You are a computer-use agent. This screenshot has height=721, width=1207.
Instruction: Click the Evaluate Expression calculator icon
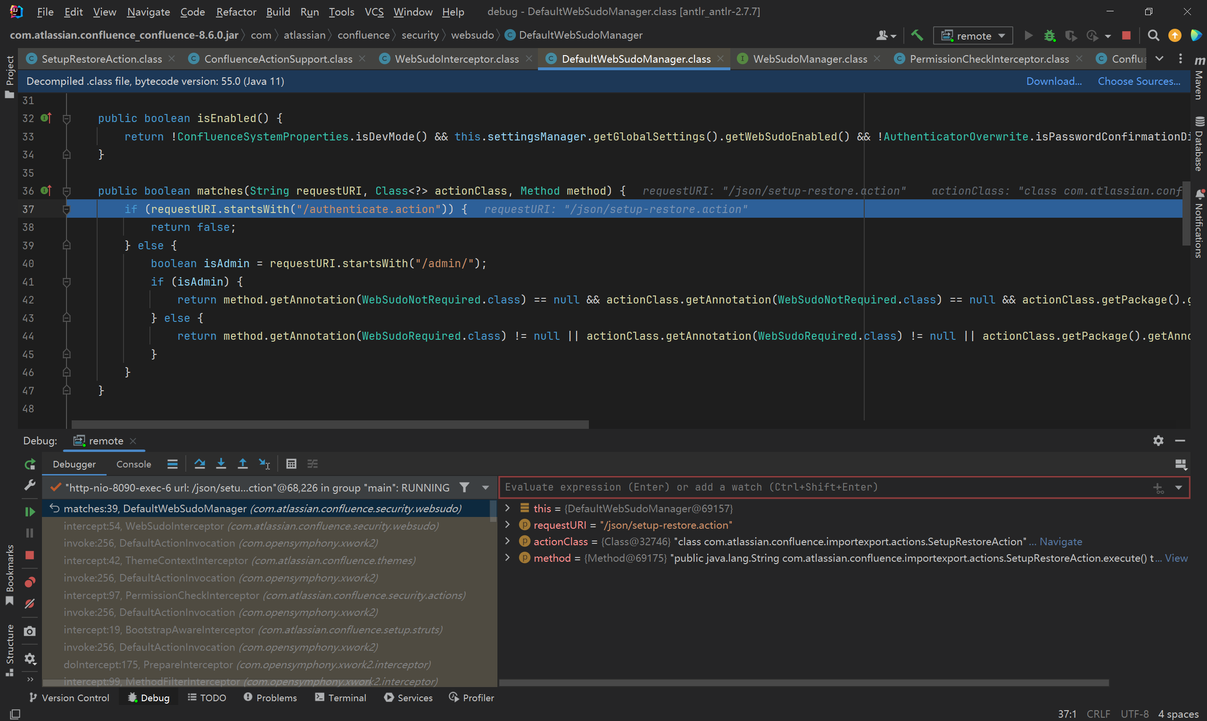(291, 464)
